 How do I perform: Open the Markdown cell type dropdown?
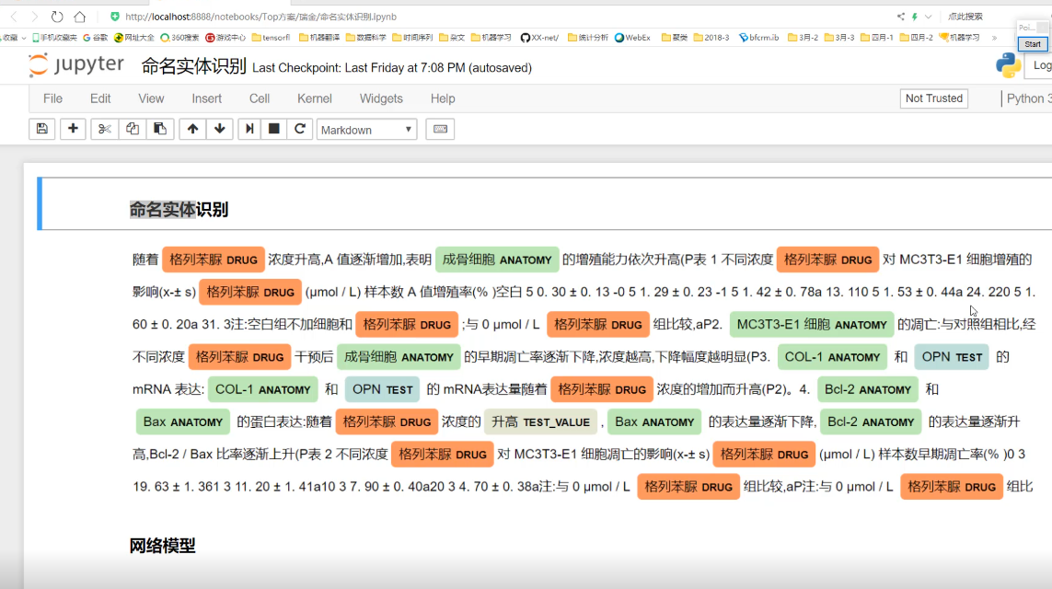tap(366, 130)
